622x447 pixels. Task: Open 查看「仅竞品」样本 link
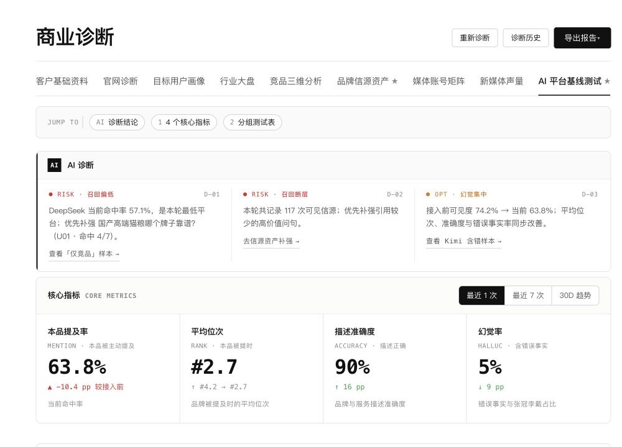[84, 254]
